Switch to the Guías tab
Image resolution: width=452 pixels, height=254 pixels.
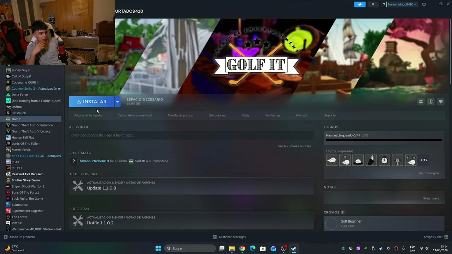click(x=245, y=115)
